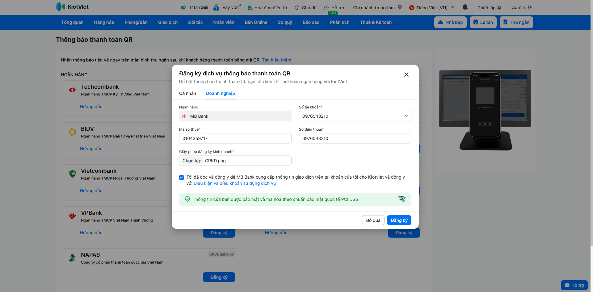Uncheck the MB Bank terms agreement checkbox
The image size is (593, 292).
[182, 177]
